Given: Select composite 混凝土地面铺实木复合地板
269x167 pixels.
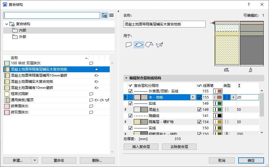Looking at the screenshot, I should [x=57, y=82].
